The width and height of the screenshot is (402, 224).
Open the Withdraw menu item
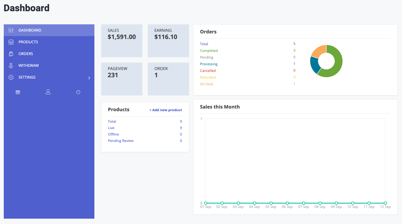coord(49,65)
